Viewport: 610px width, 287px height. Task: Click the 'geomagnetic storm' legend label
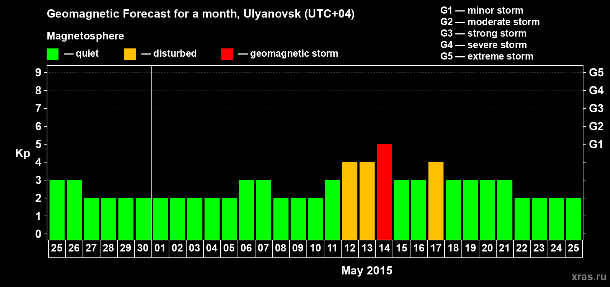[294, 54]
